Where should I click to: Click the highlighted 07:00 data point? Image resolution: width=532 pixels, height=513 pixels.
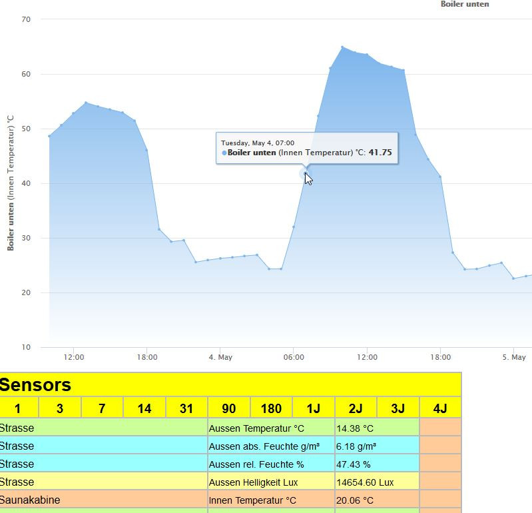point(305,173)
